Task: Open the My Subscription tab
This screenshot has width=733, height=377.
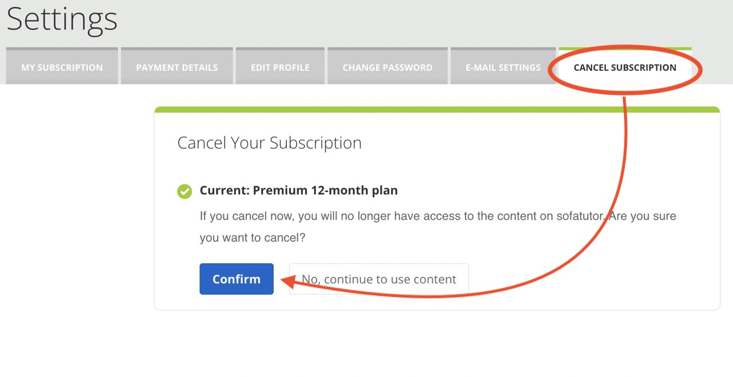Action: [62, 68]
